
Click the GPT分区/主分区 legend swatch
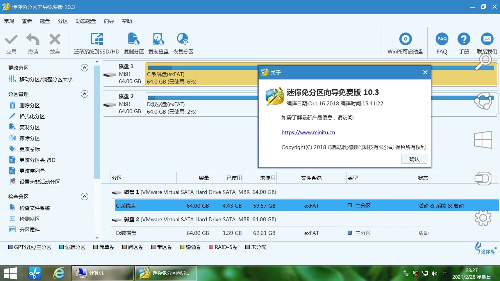pyautogui.click(x=11, y=247)
